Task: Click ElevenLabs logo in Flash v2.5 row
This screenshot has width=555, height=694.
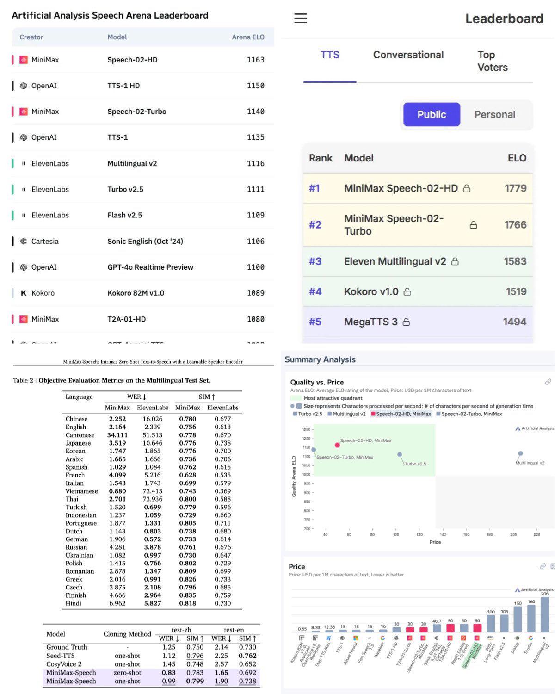Action: [x=24, y=215]
